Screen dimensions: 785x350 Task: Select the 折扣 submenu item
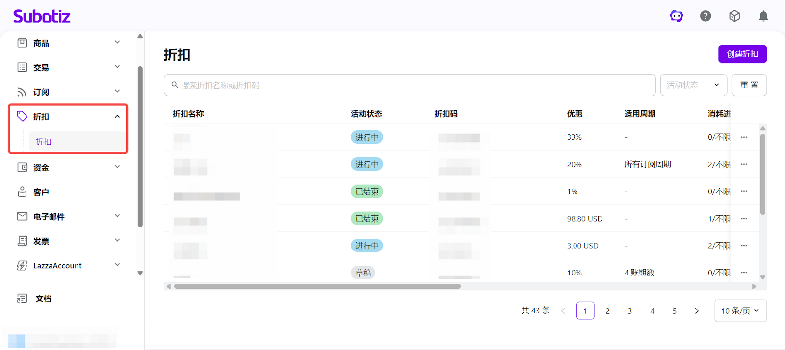click(x=44, y=142)
